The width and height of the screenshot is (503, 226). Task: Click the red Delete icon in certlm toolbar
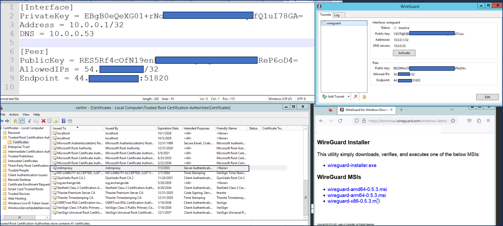pyautogui.click(x=43, y=121)
